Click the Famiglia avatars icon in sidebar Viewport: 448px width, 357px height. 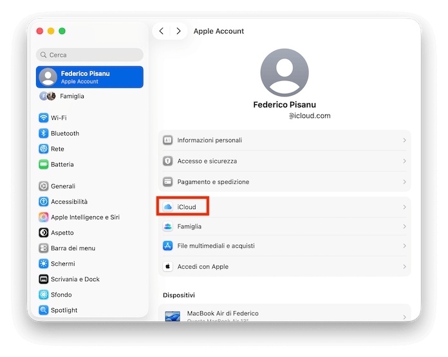coord(48,96)
